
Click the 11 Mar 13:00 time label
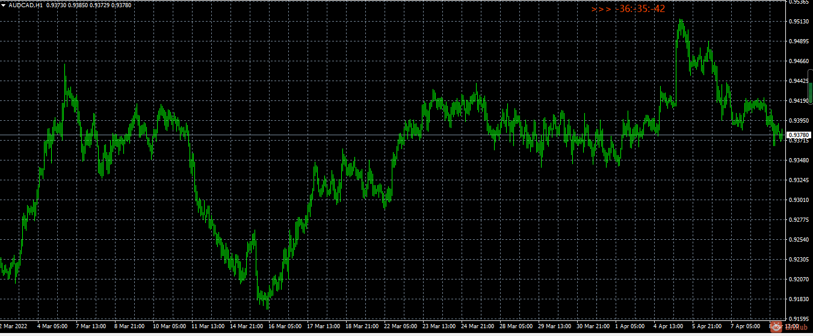(x=208, y=326)
